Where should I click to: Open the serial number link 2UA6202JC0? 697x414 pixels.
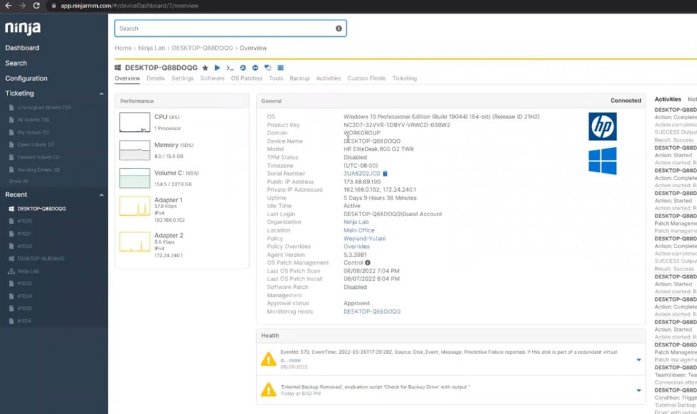click(x=362, y=173)
